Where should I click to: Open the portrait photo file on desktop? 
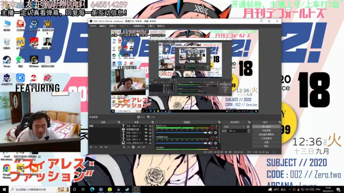coord(47,43)
